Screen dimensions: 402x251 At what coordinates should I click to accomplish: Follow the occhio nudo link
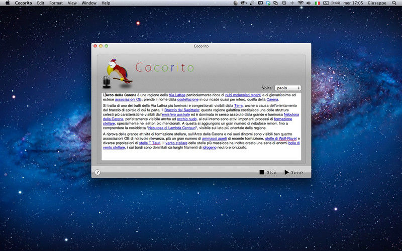coord(186,119)
